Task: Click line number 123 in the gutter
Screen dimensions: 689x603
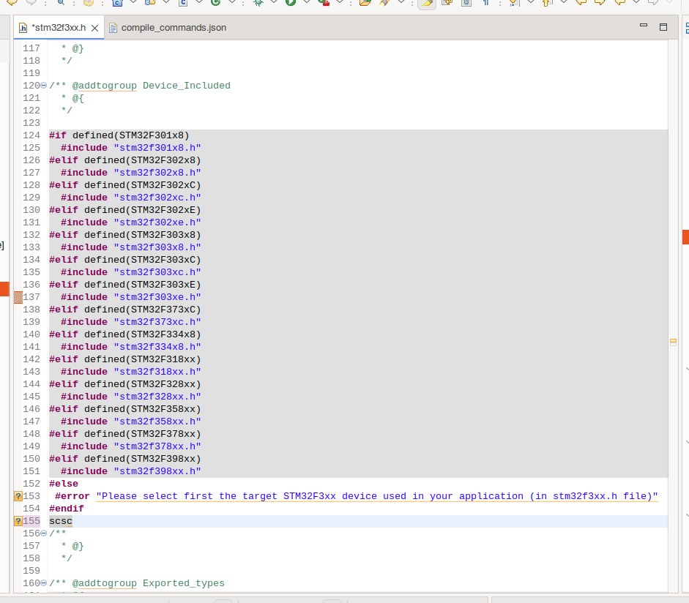Action: [31, 123]
